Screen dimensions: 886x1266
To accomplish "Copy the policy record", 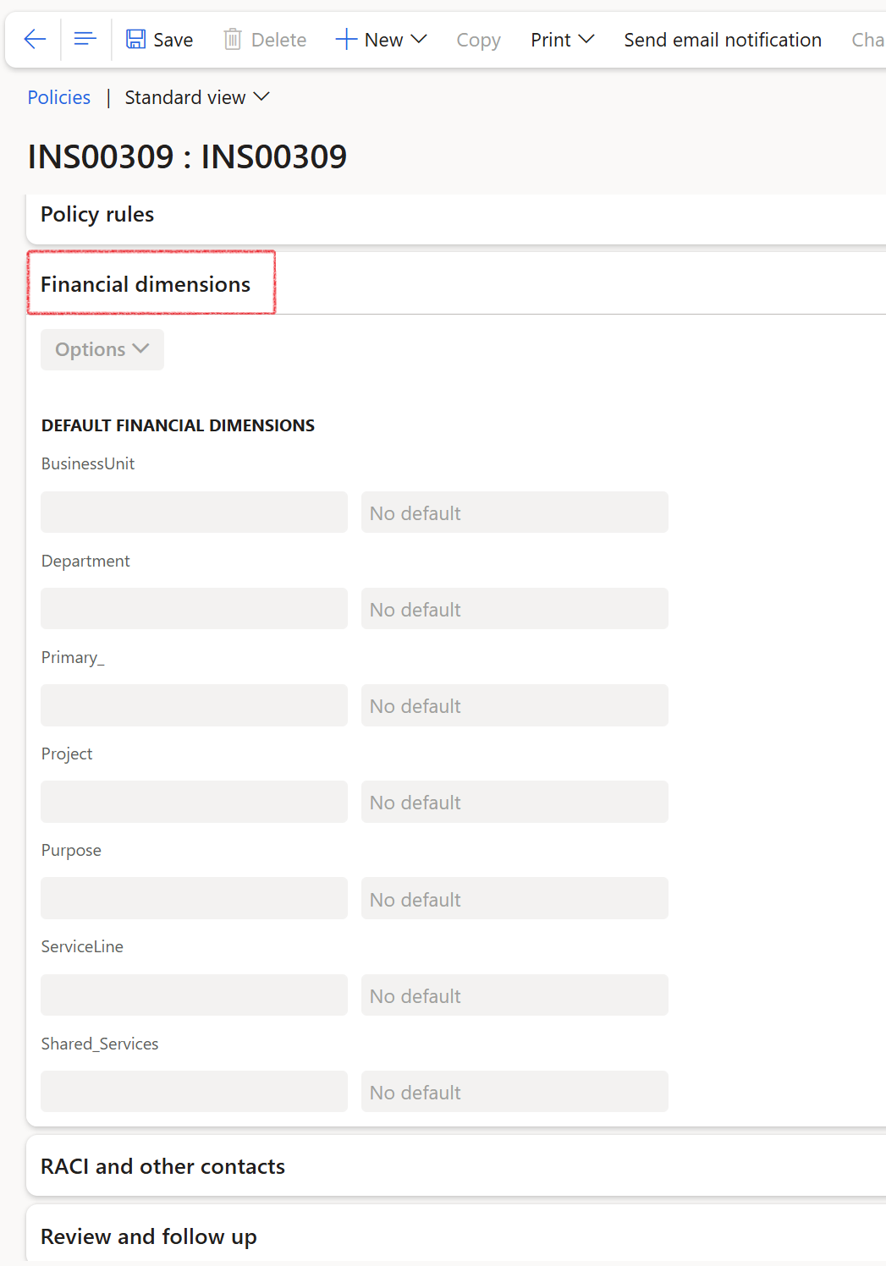I will pos(478,40).
